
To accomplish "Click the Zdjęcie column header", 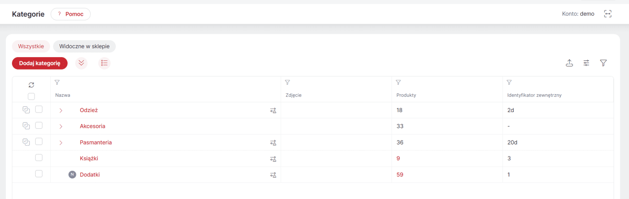I will [294, 95].
